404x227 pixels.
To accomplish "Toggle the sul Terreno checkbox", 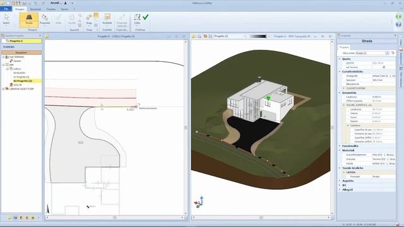I will 384,67.
